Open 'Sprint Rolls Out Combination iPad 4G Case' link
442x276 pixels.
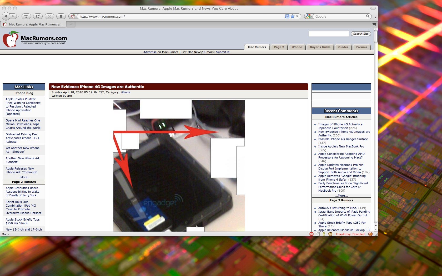(23, 207)
